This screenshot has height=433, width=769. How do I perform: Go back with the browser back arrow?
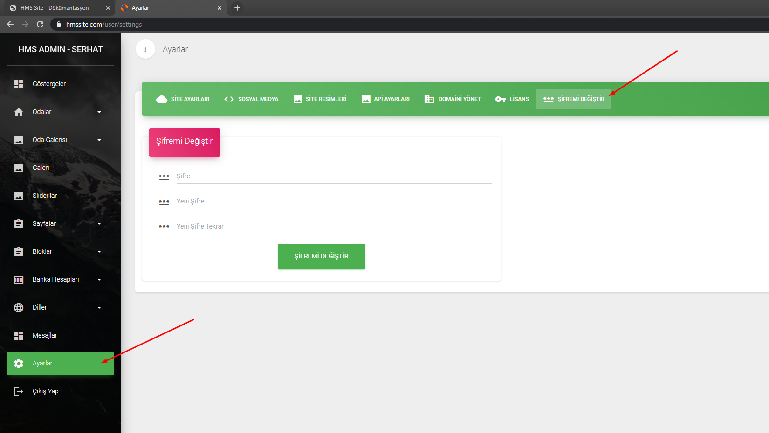click(10, 24)
